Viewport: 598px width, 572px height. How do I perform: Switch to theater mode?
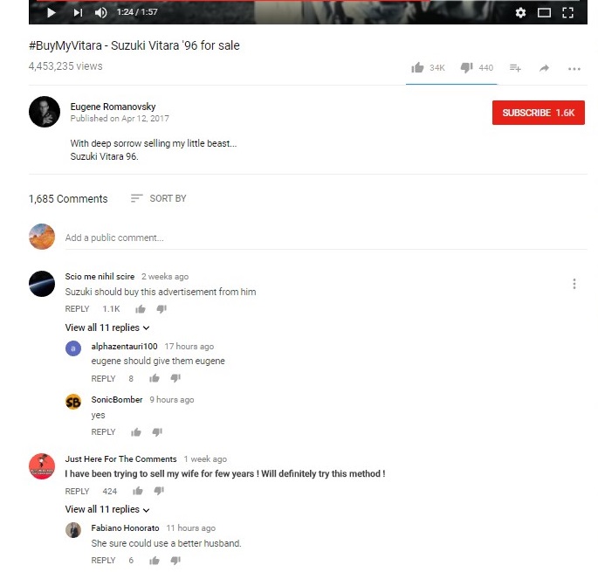(x=544, y=12)
